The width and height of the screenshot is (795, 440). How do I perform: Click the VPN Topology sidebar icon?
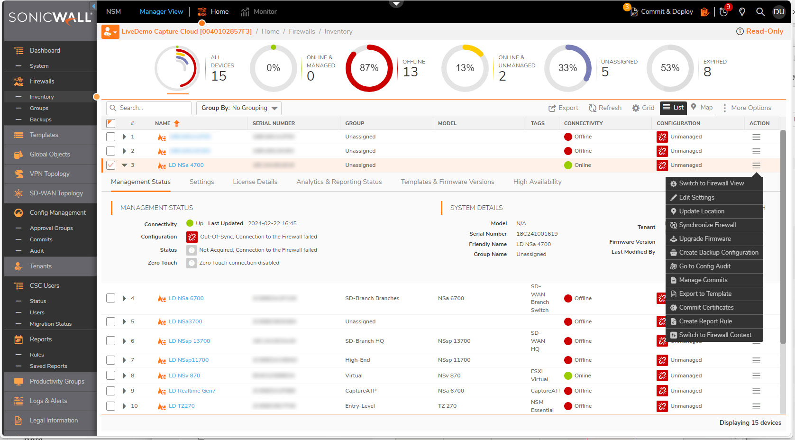tap(18, 174)
